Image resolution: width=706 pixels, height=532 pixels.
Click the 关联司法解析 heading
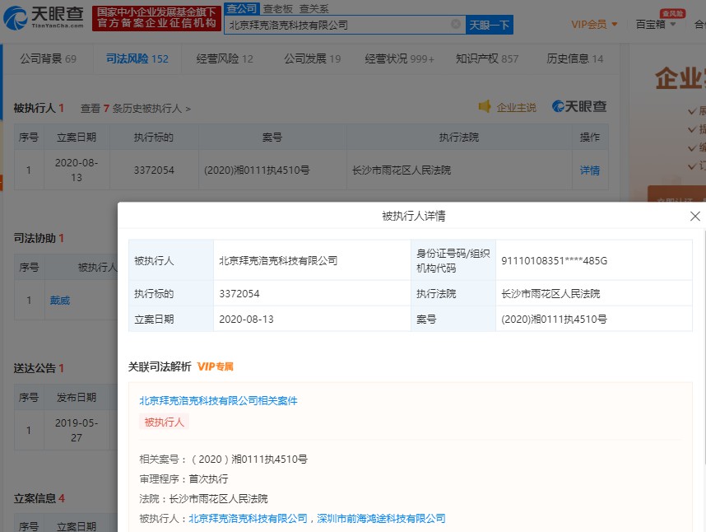160,366
